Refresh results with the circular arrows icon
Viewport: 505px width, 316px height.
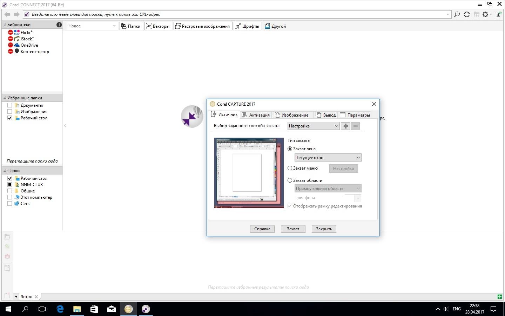(466, 14)
